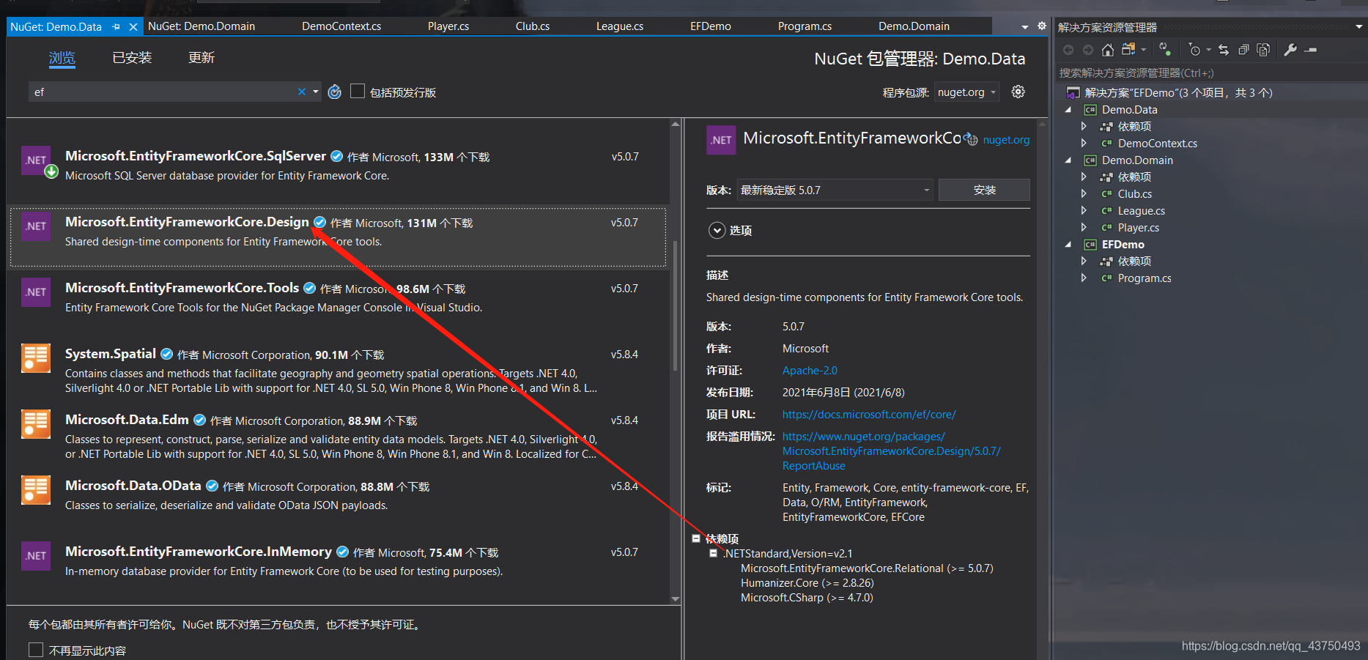Screen dimensions: 1368x660
Task: Click the InMemory package .NET icon
Action: pos(36,556)
